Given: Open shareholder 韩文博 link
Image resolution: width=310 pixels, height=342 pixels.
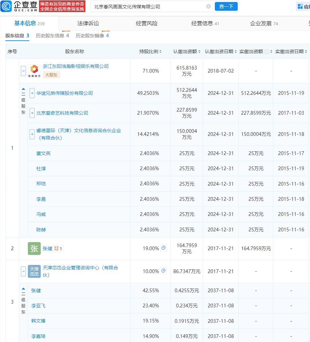Looking at the screenshot, I should [38, 321].
